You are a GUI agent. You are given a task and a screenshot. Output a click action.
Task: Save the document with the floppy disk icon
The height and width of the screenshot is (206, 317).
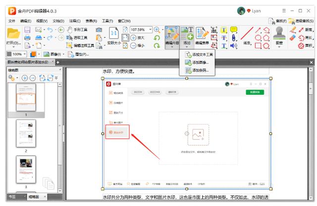[27, 30]
